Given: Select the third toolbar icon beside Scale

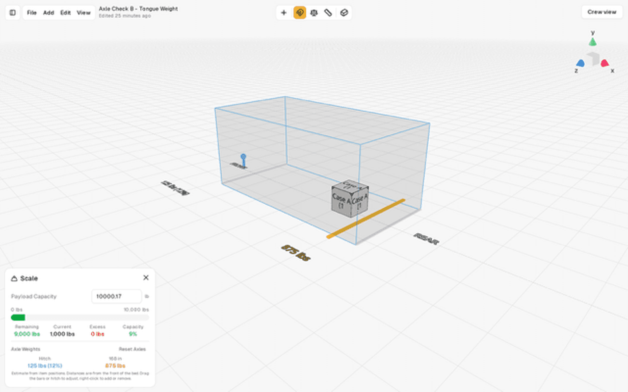Looking at the screenshot, I should [314, 13].
